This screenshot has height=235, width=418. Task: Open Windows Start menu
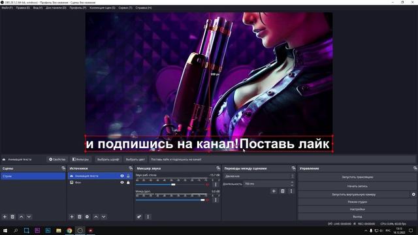tap(5, 230)
